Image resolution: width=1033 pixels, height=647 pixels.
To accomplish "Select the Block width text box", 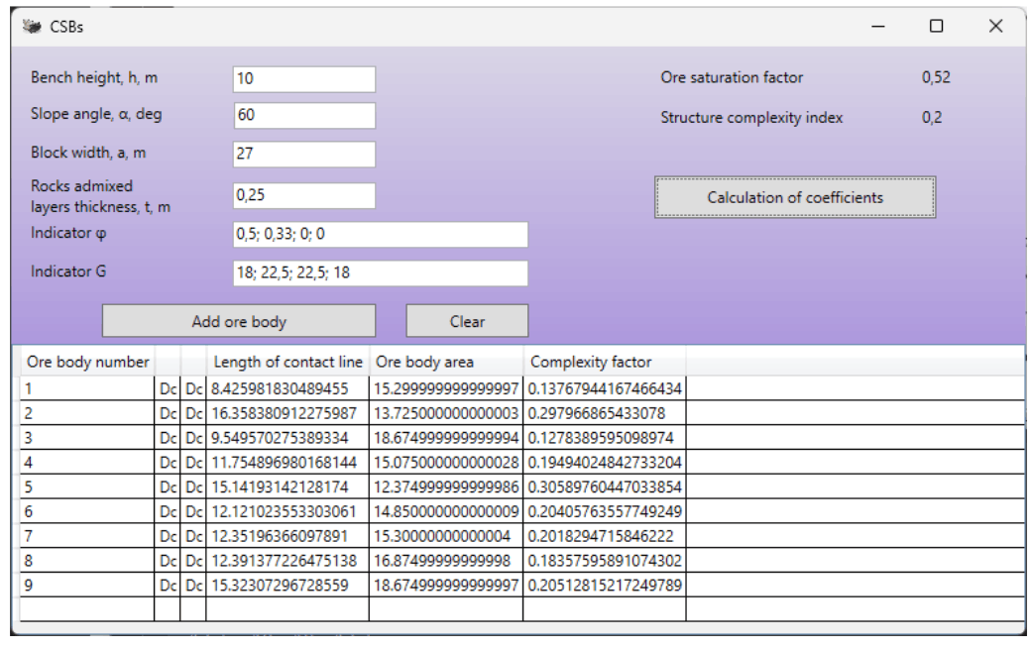I will coord(304,155).
